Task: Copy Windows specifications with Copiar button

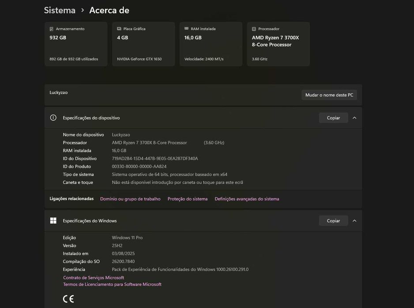Action: coord(334,221)
